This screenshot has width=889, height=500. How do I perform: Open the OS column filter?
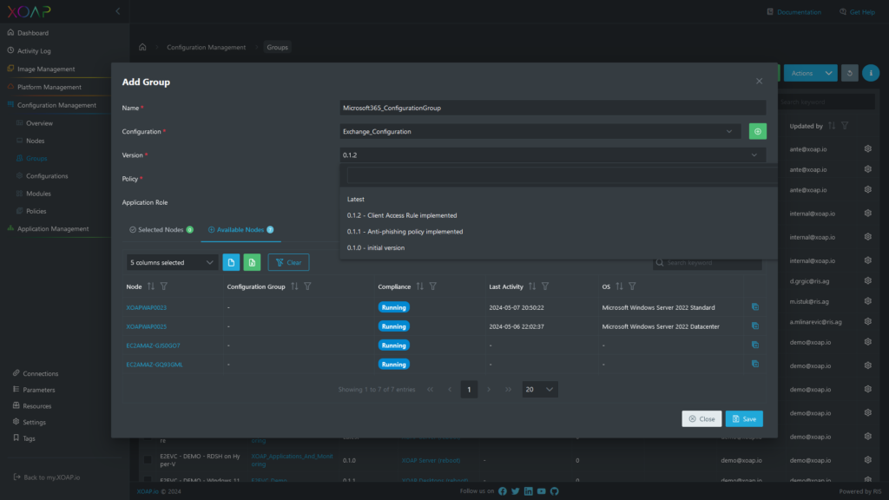632,286
